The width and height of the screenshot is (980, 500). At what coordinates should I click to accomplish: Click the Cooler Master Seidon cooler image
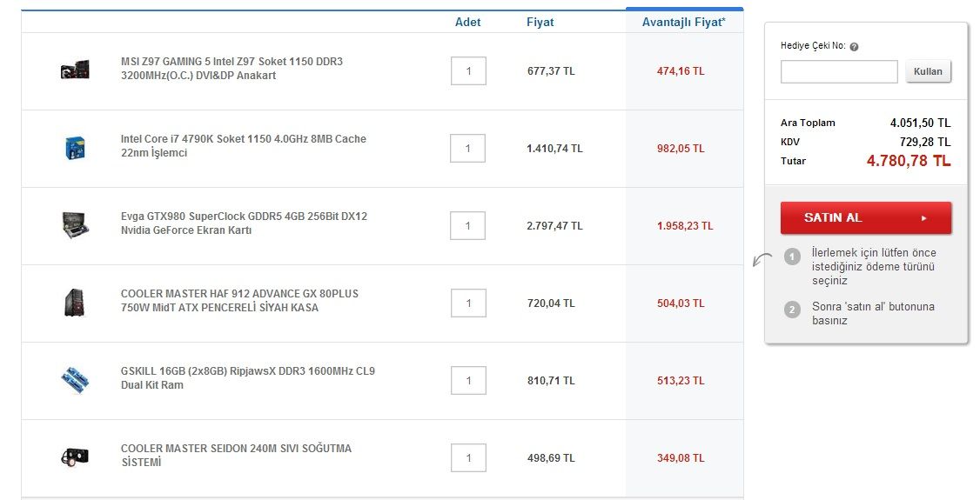75,457
